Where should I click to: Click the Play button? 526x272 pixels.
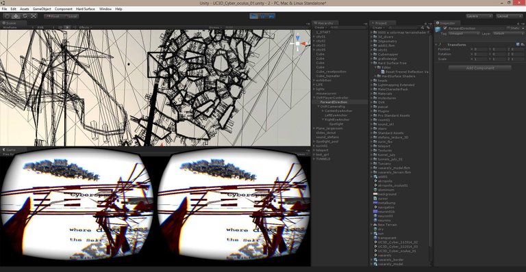(x=254, y=16)
